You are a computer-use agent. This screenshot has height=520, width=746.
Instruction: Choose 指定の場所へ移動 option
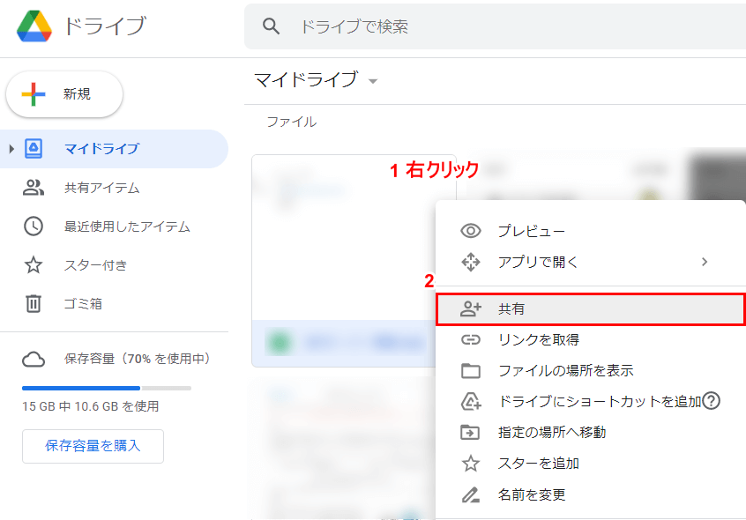tap(551, 432)
